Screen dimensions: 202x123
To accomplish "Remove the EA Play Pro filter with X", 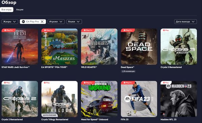I will coord(42,22).
